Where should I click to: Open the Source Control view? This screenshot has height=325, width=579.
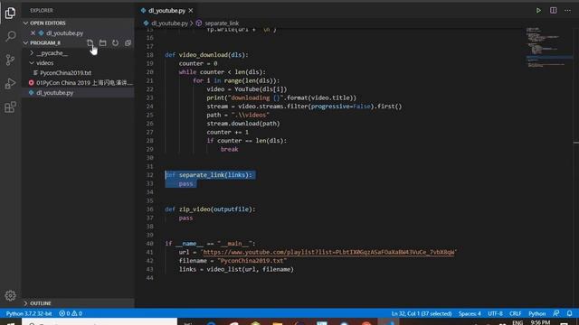click(x=10, y=60)
